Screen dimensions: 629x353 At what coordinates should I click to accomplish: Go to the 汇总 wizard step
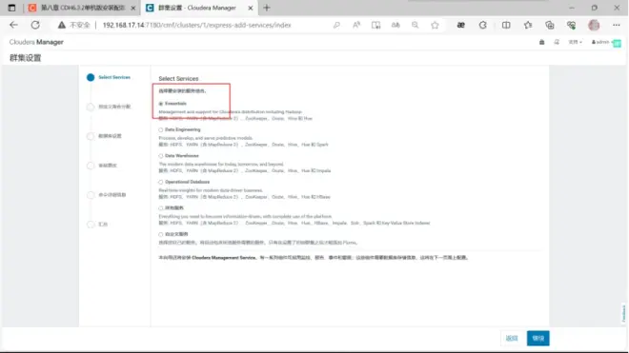coord(103,225)
